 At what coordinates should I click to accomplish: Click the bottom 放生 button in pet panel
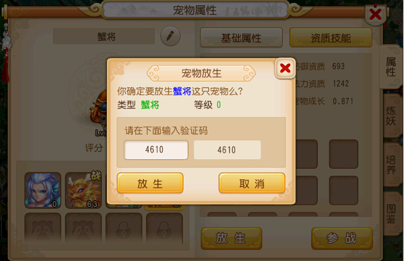pyautogui.click(x=231, y=238)
